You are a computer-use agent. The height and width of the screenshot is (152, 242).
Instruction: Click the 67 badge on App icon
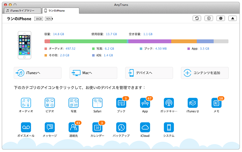pos(150,99)
